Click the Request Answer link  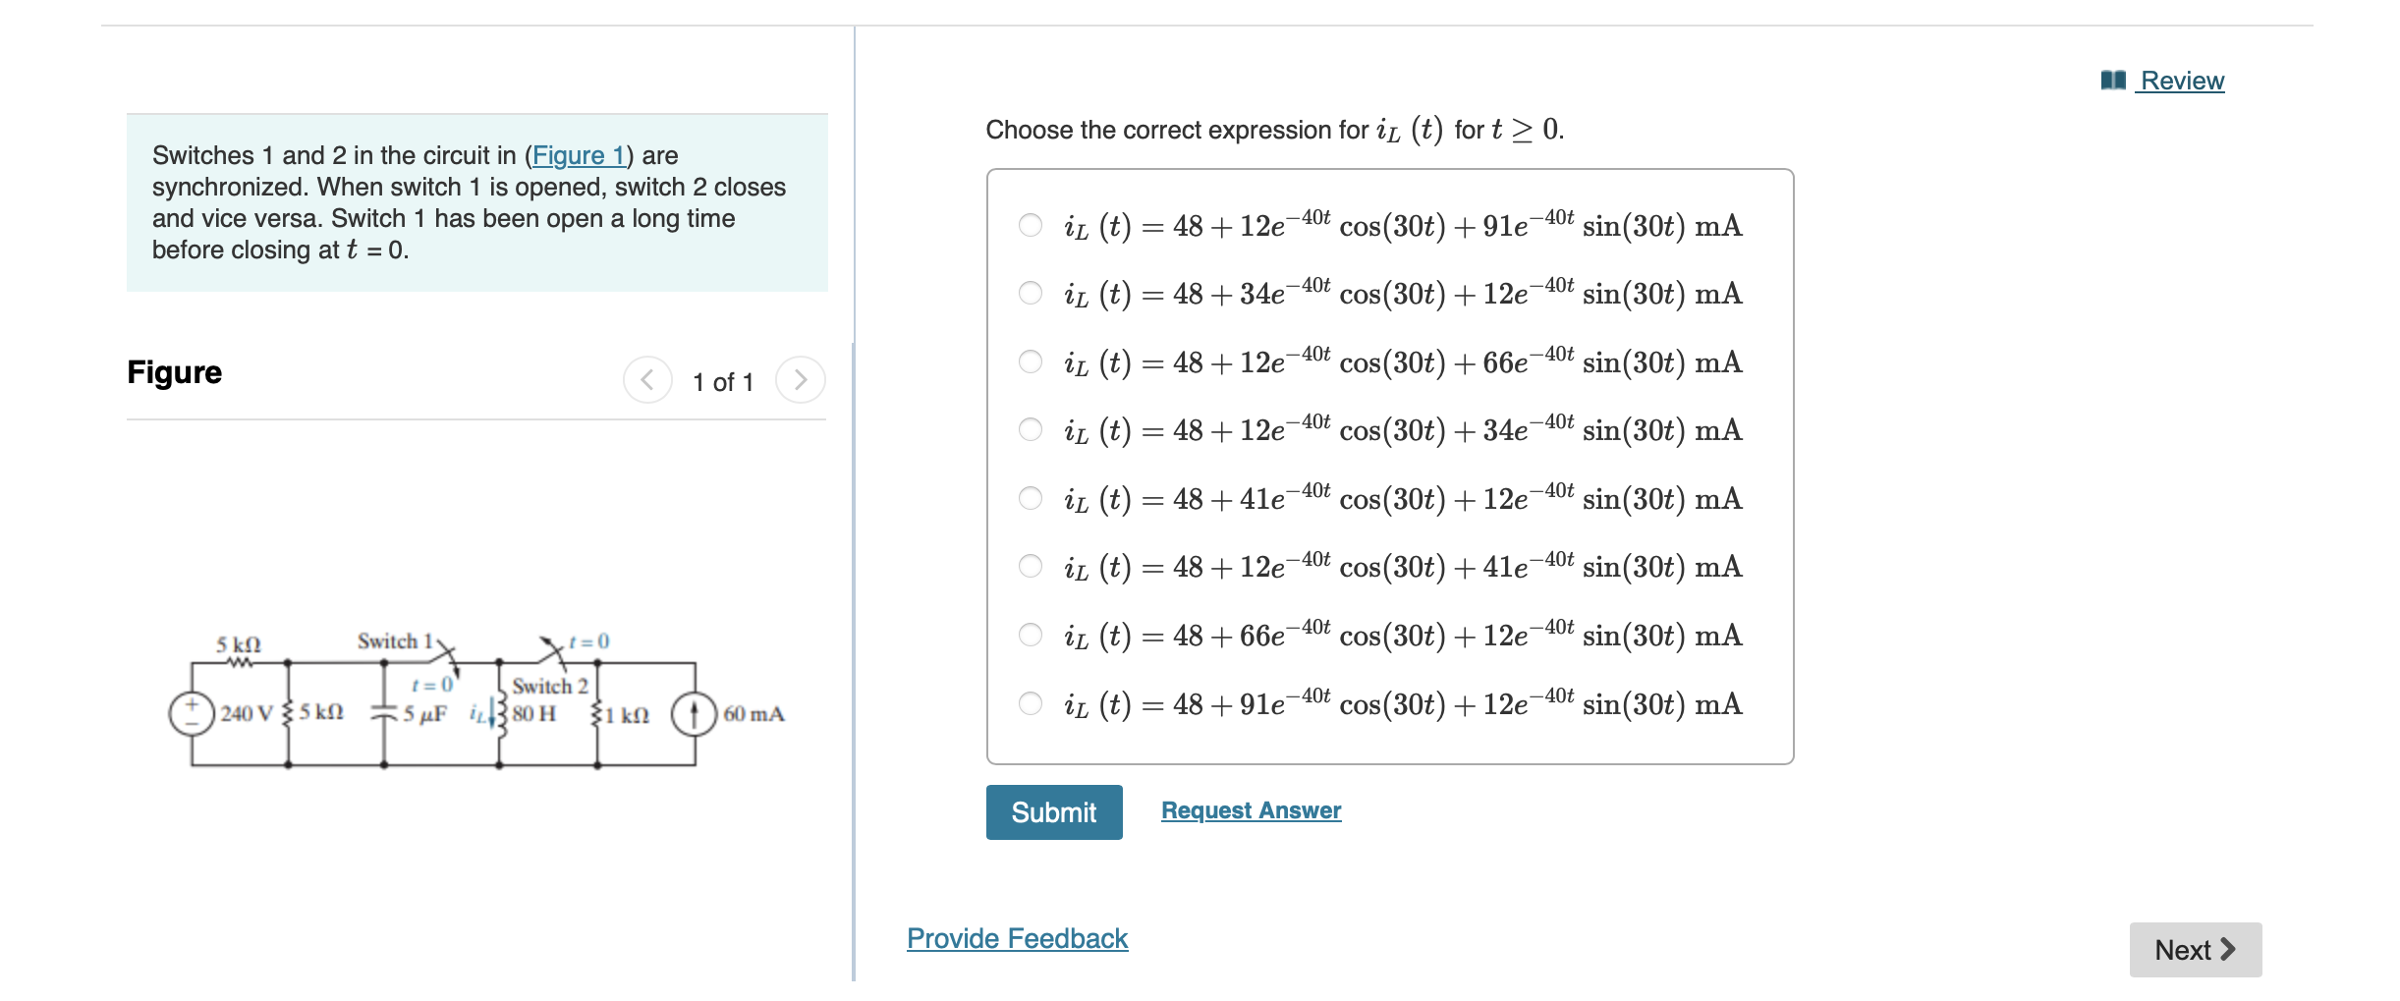(1250, 809)
